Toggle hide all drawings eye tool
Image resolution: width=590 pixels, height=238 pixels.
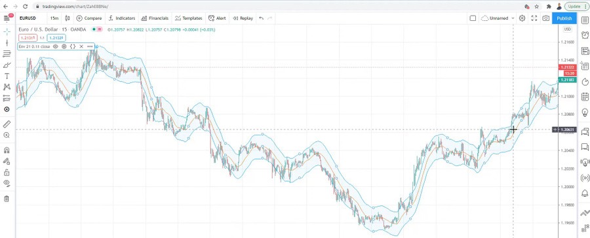(x=7, y=183)
